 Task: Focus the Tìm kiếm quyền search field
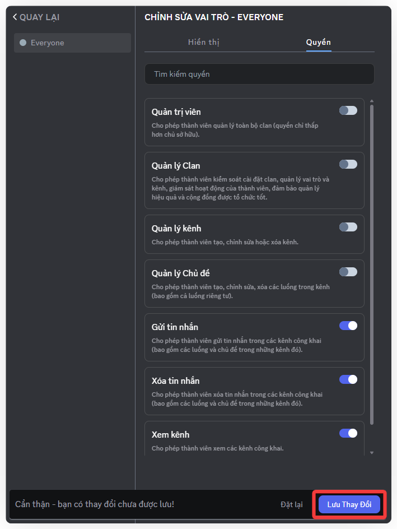259,74
